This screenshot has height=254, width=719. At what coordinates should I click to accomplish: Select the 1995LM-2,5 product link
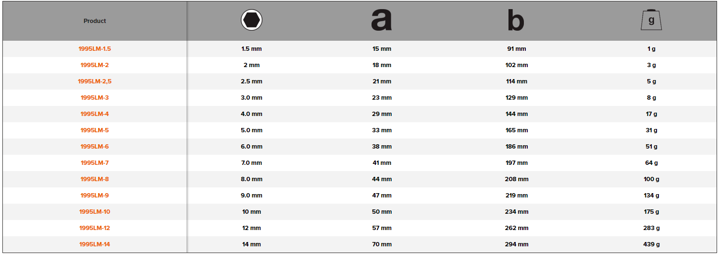(x=95, y=81)
